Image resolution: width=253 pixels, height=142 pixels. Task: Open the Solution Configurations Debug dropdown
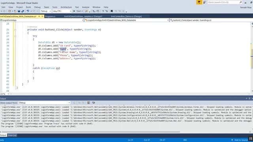tap(46, 11)
